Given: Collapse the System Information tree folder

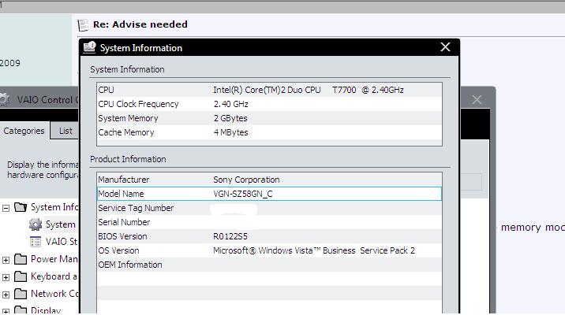Looking at the screenshot, I should tap(6, 208).
